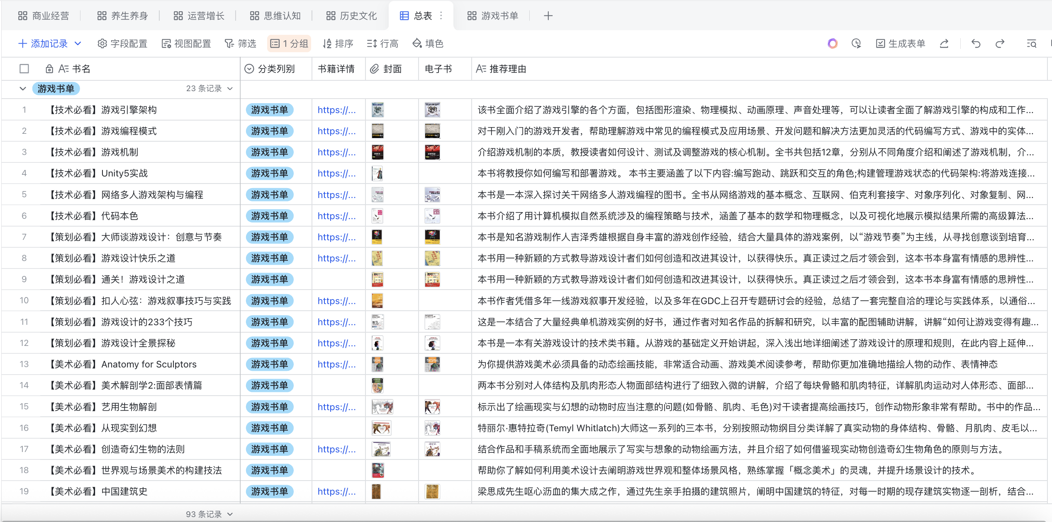Add a new view with plus icon
Screen dimensions: 1052x522
tap(548, 16)
